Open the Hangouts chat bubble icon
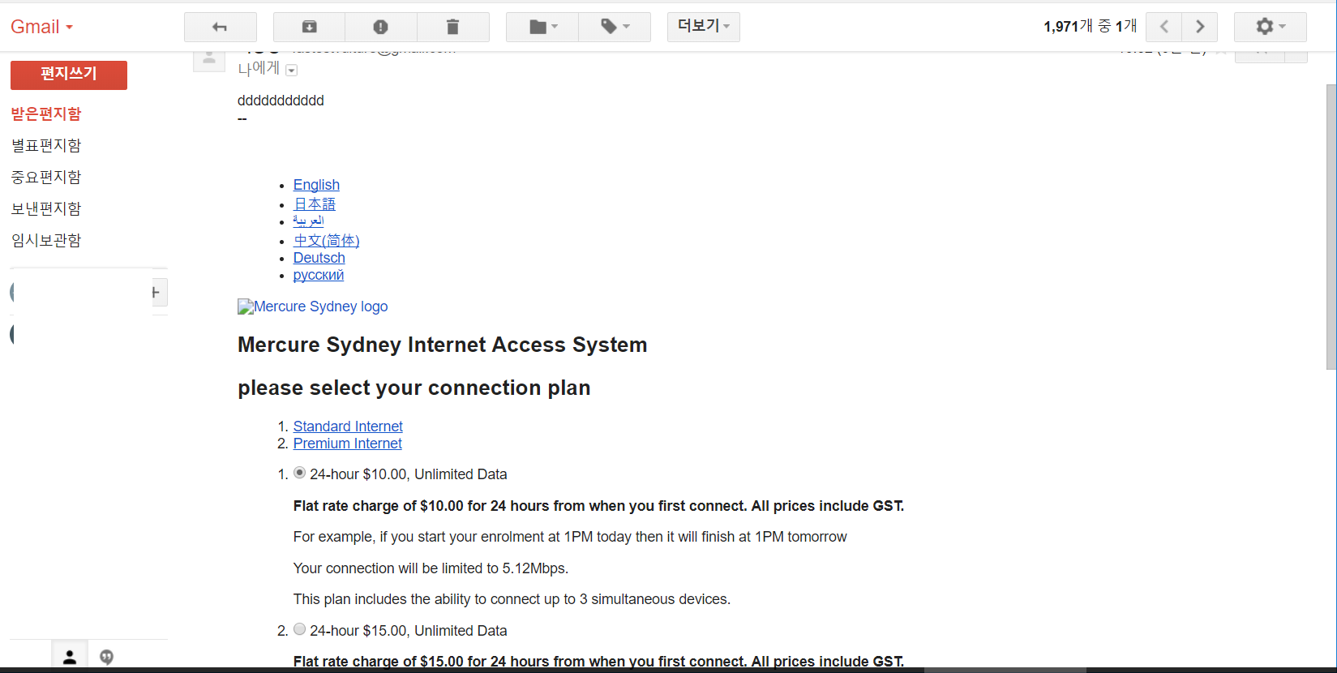 [106, 657]
